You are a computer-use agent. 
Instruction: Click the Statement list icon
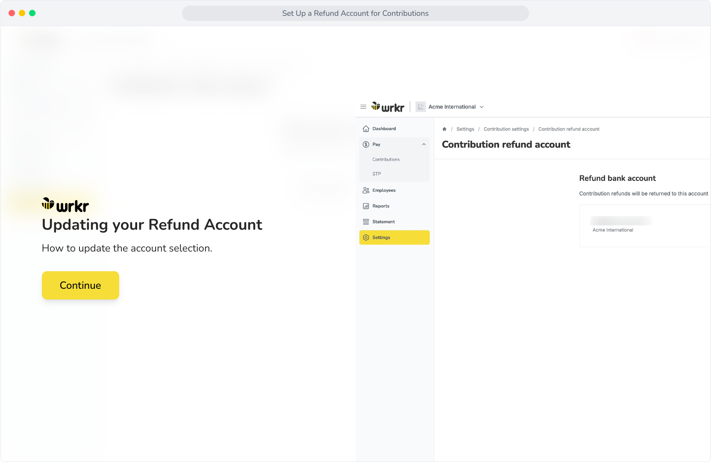click(x=366, y=222)
